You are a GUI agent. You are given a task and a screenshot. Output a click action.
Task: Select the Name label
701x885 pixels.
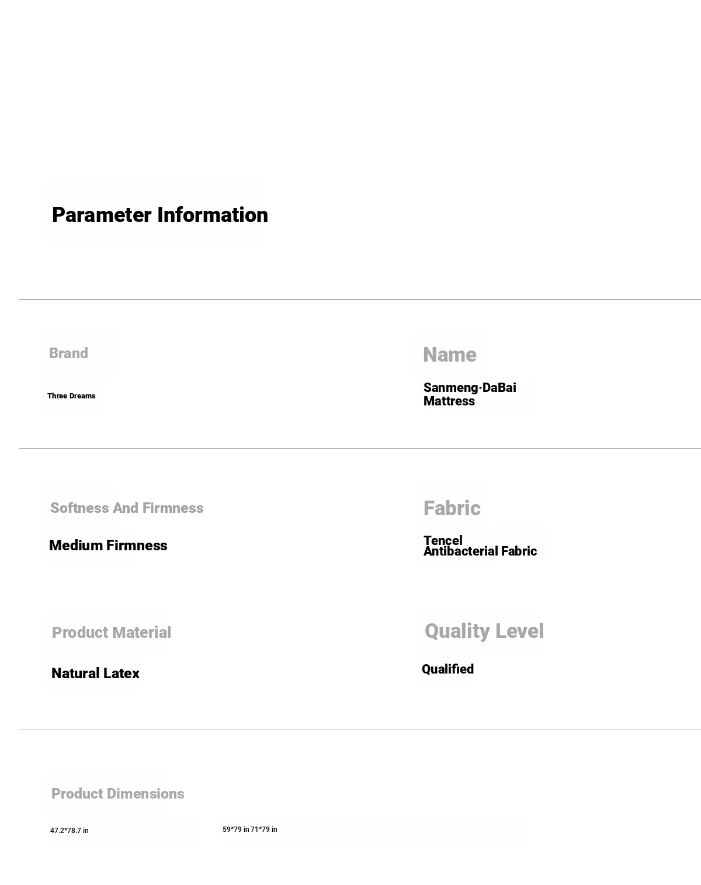tap(450, 355)
